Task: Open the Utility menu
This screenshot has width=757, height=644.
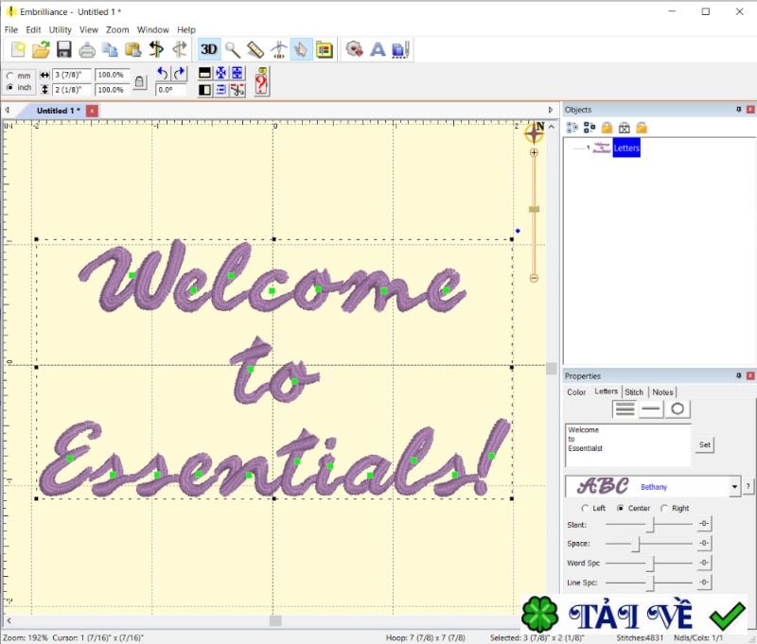Action: pyautogui.click(x=60, y=29)
